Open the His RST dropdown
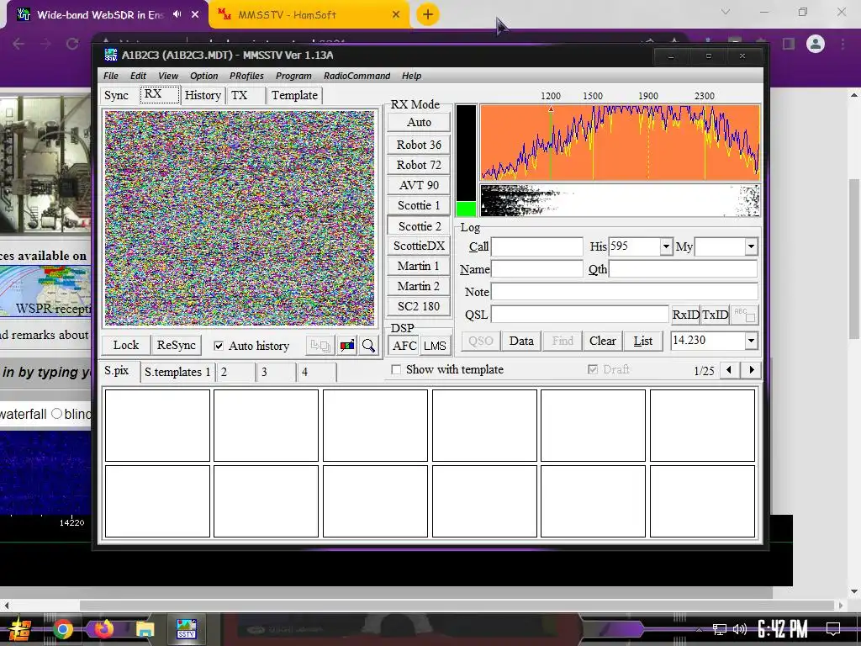This screenshot has height=646, width=861. [666, 246]
